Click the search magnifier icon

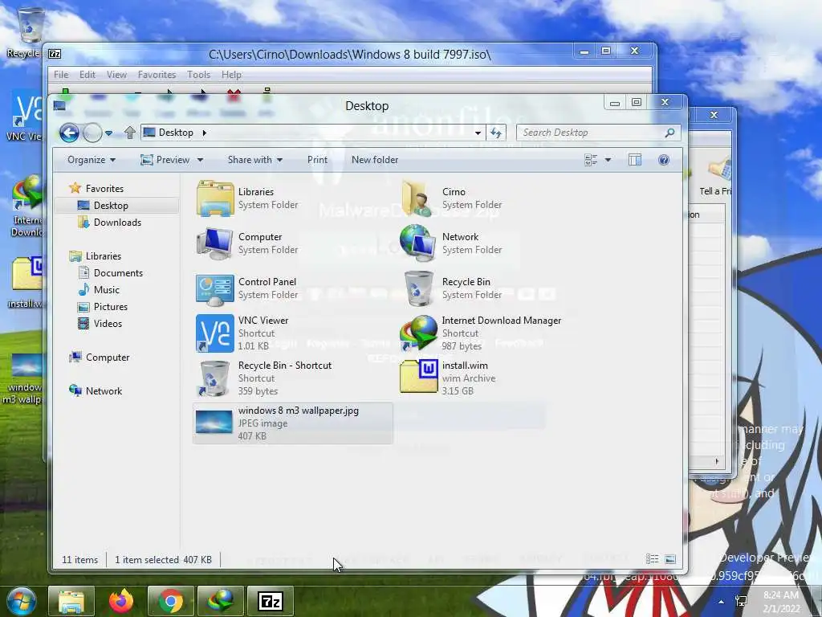coord(669,133)
